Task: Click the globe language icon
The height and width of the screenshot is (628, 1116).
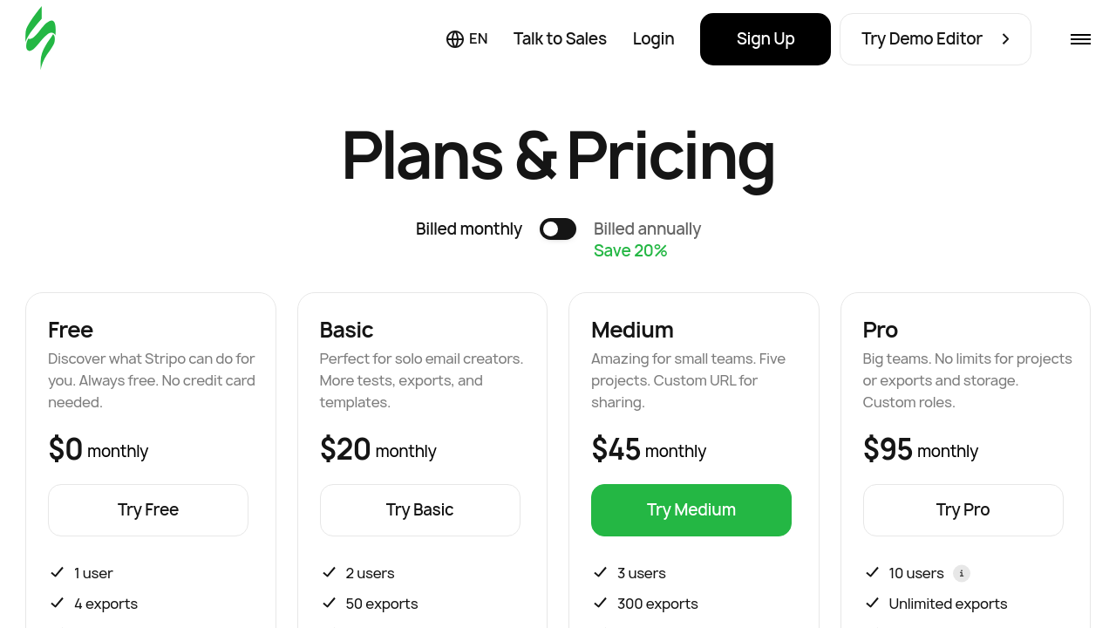Action: click(455, 39)
